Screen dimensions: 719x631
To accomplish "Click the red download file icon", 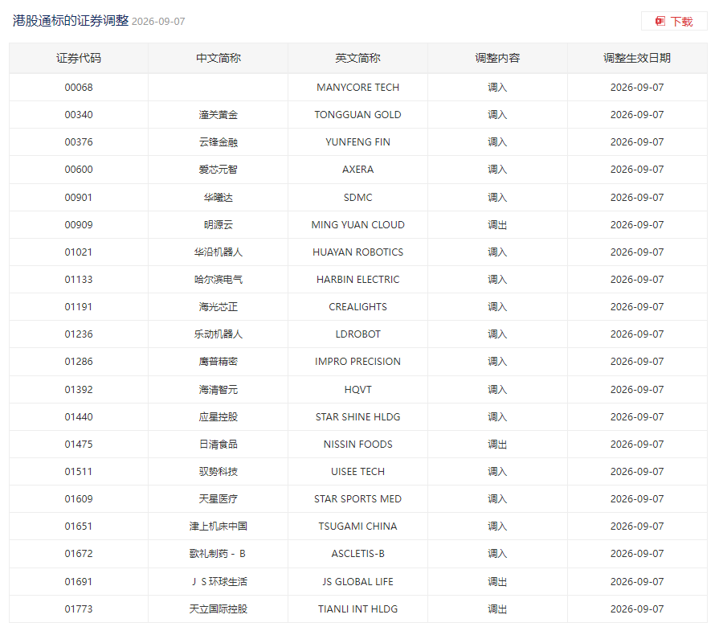I will (660, 21).
